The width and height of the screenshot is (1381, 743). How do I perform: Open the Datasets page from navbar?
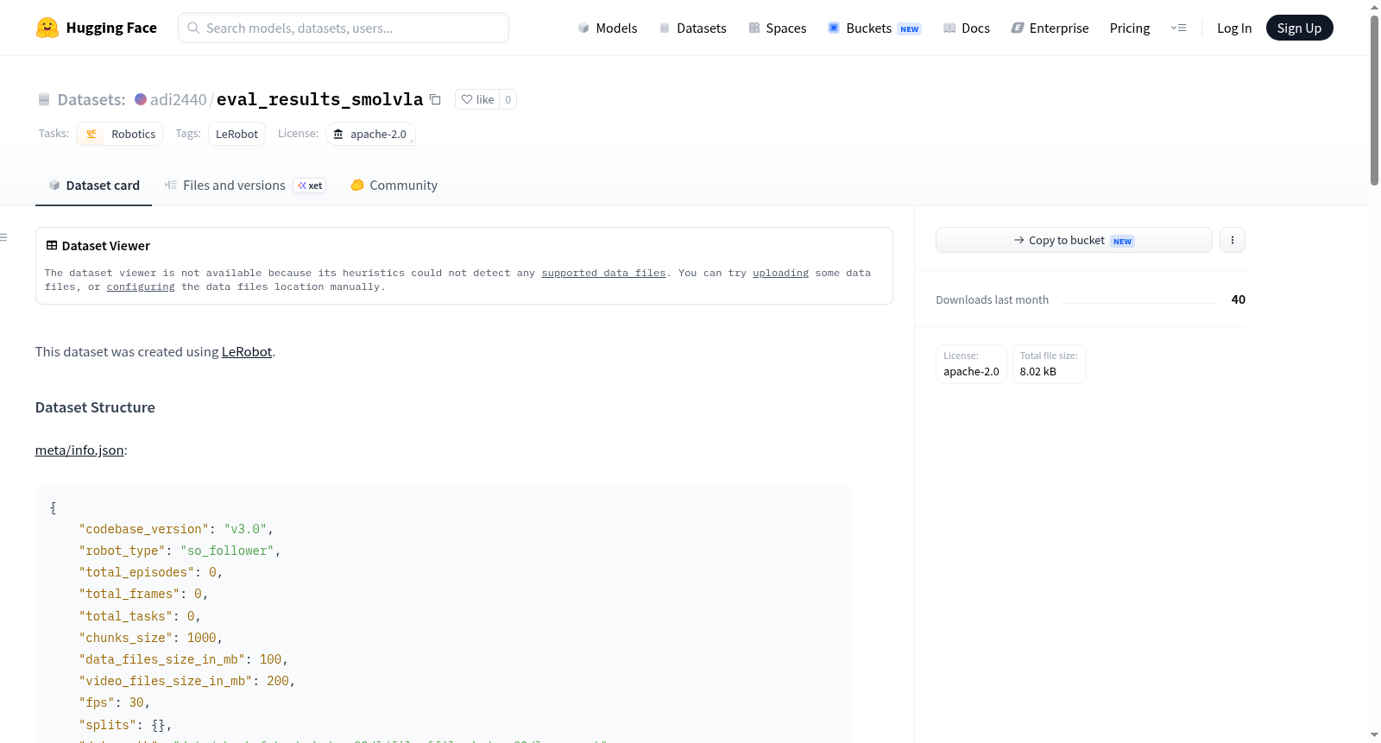[692, 28]
